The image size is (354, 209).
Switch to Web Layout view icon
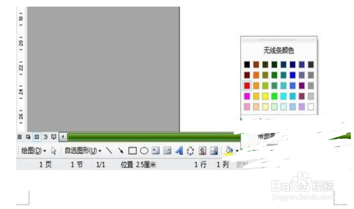point(28,136)
